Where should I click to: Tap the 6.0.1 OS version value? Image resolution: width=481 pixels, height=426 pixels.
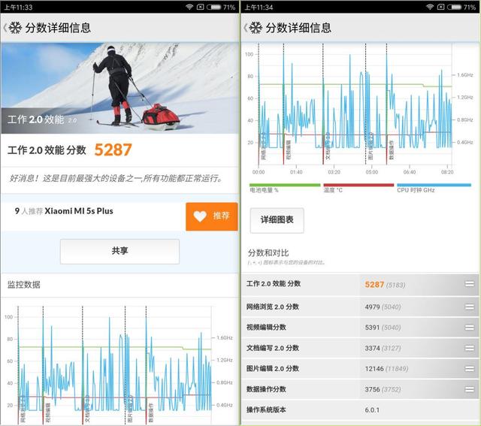pos(372,410)
